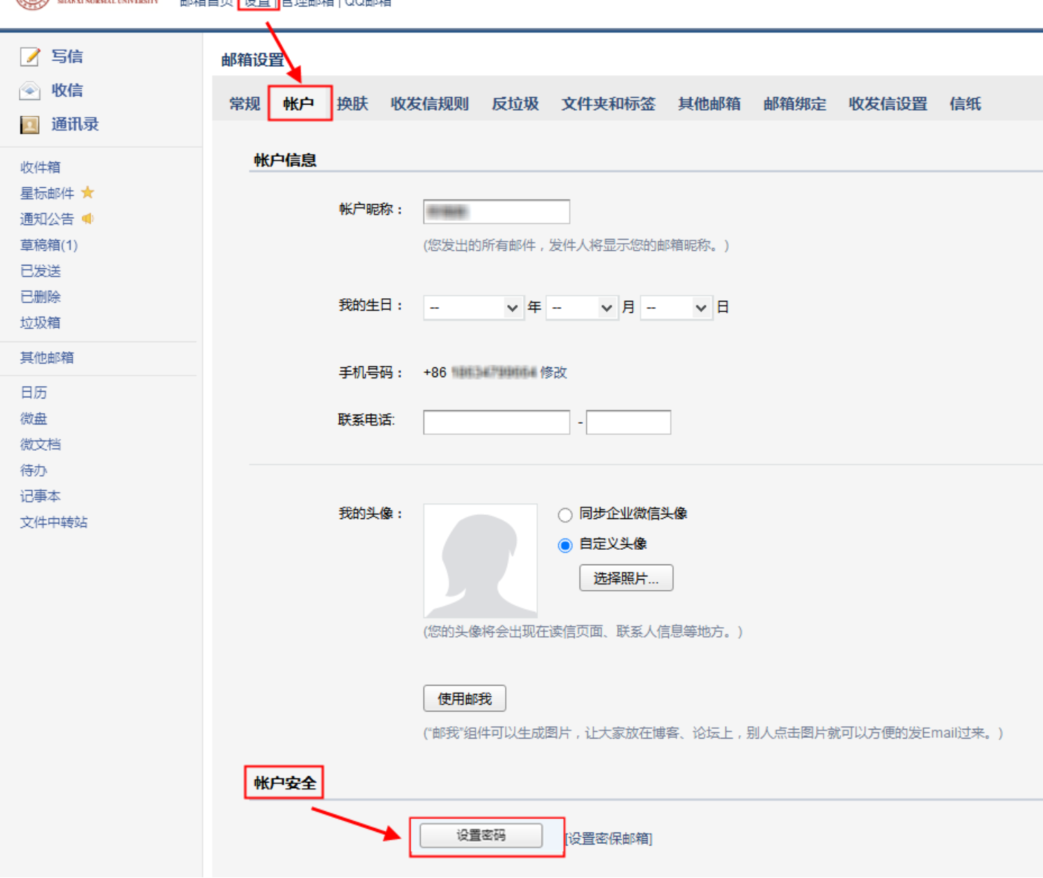Switch to the 帐户 settings tab

(x=299, y=104)
